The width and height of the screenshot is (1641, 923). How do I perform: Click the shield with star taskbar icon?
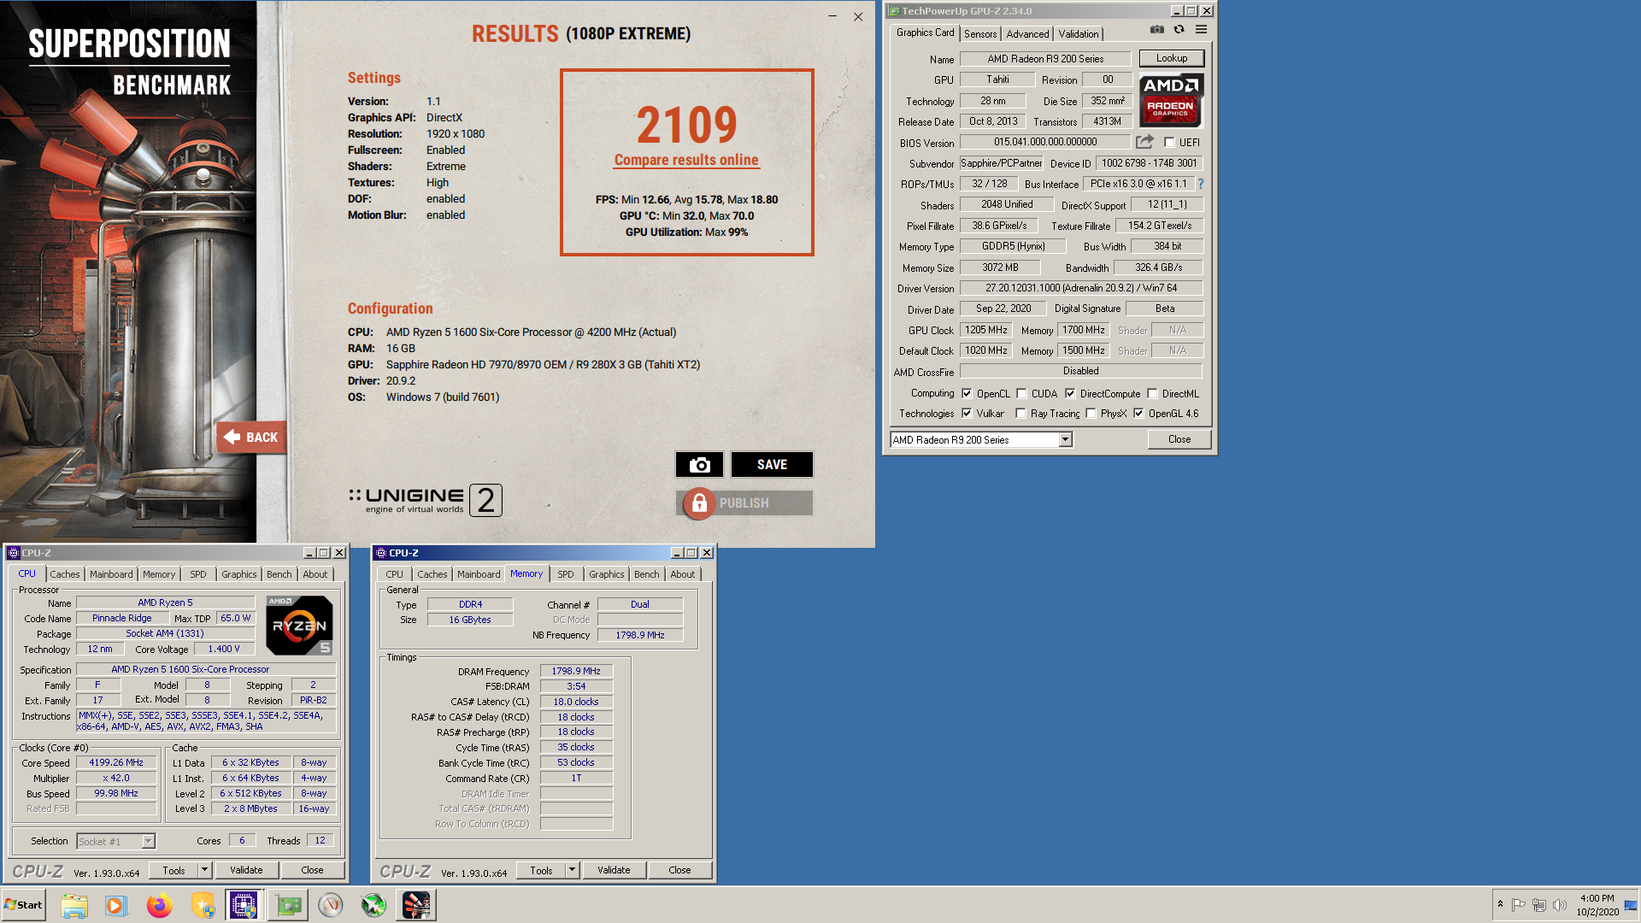(x=203, y=905)
